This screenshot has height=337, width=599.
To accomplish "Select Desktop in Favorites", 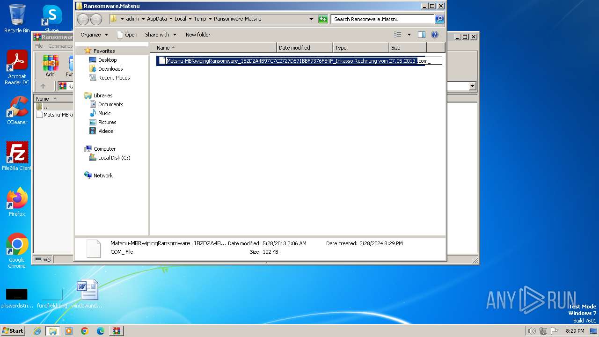I will click(x=107, y=60).
